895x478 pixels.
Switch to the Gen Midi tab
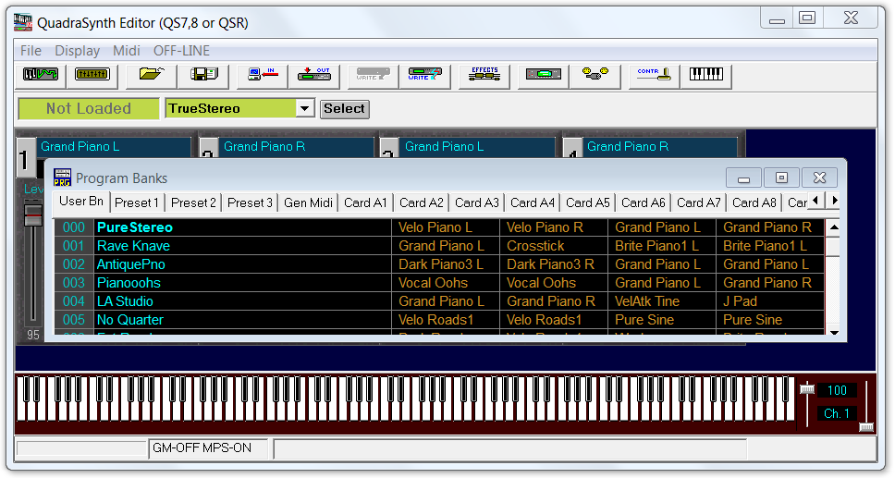[308, 202]
